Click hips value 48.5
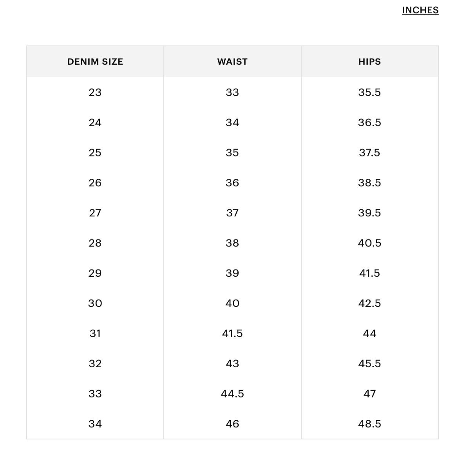This screenshot has width=467, height=468. pyautogui.click(x=369, y=424)
